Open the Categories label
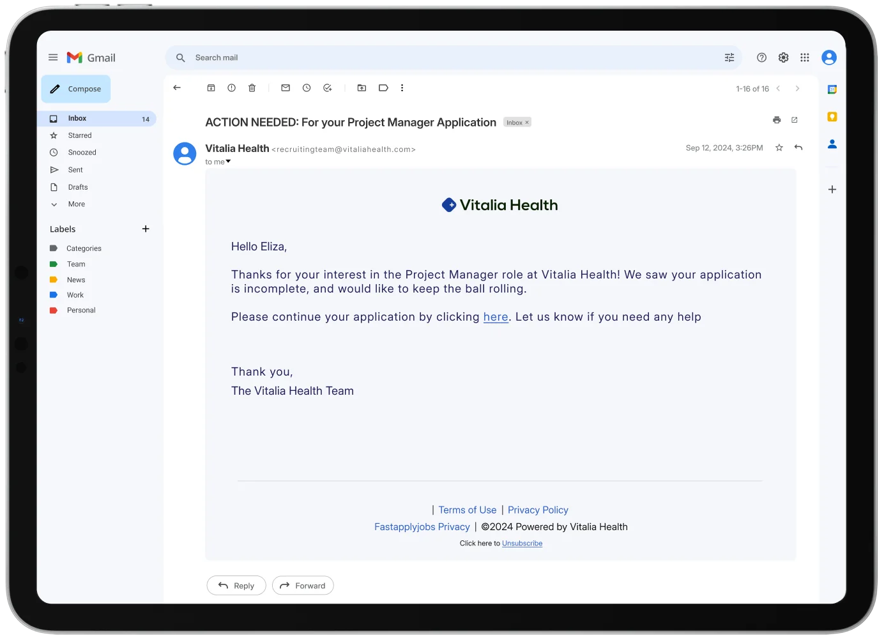The height and width of the screenshot is (640, 884). click(84, 248)
